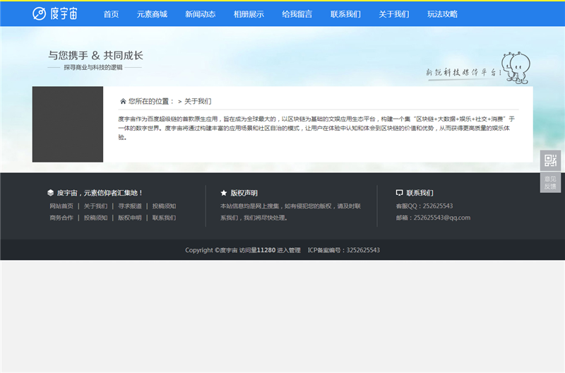Select 玩法攻略 in the top navigation
565x373 pixels.
442,13
